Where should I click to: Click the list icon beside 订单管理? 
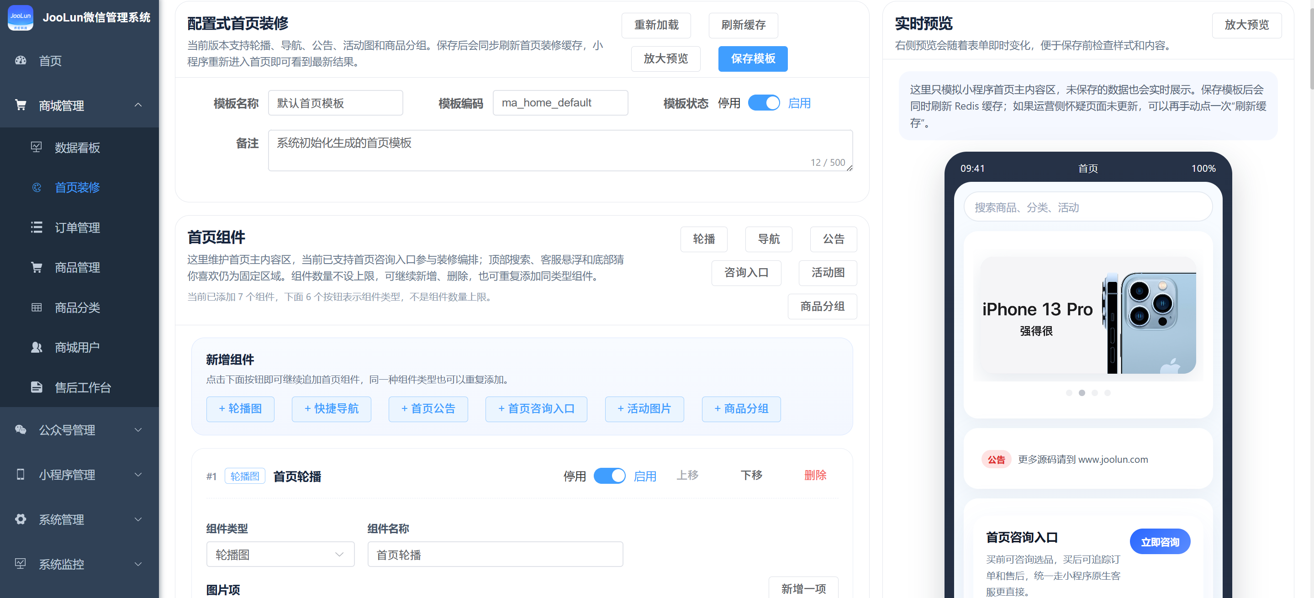[36, 227]
